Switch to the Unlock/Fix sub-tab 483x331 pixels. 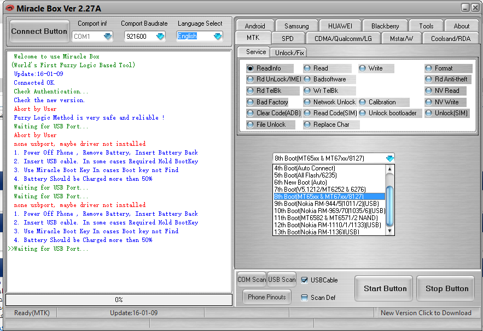[289, 52]
